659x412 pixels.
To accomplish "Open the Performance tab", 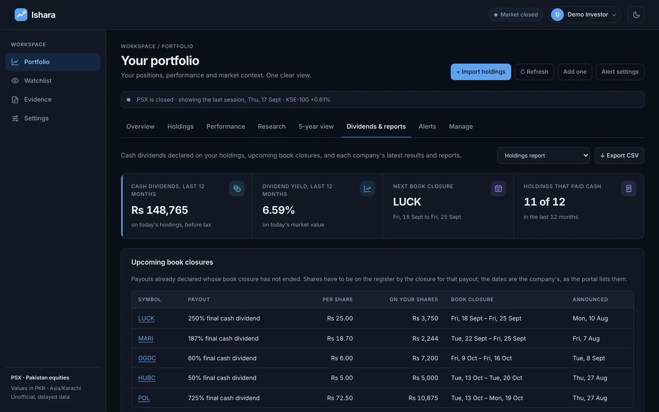I will tap(226, 126).
